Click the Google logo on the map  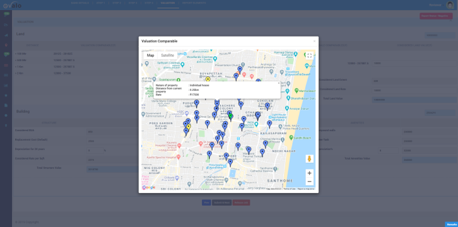coord(149,187)
